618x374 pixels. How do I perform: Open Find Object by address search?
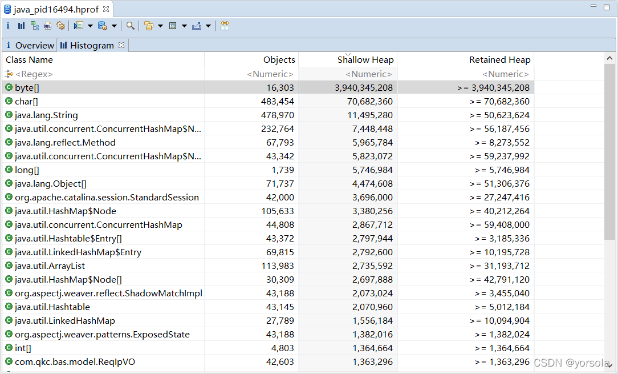(x=131, y=26)
